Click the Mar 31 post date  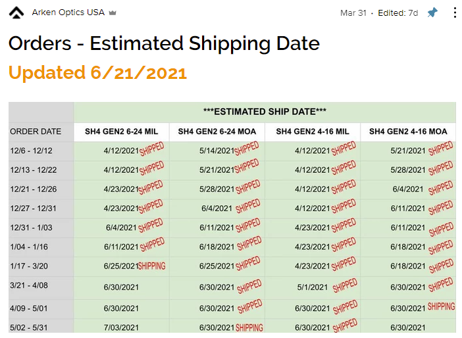pyautogui.click(x=353, y=13)
